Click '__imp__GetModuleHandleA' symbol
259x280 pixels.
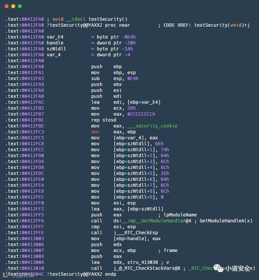pos(154,221)
